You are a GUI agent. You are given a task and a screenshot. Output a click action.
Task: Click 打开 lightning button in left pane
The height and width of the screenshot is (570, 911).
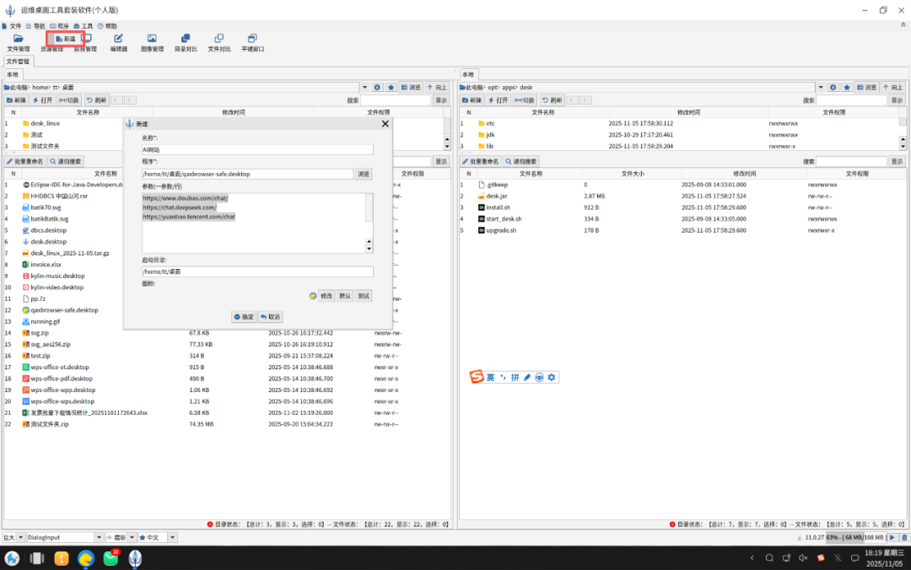[x=43, y=100]
